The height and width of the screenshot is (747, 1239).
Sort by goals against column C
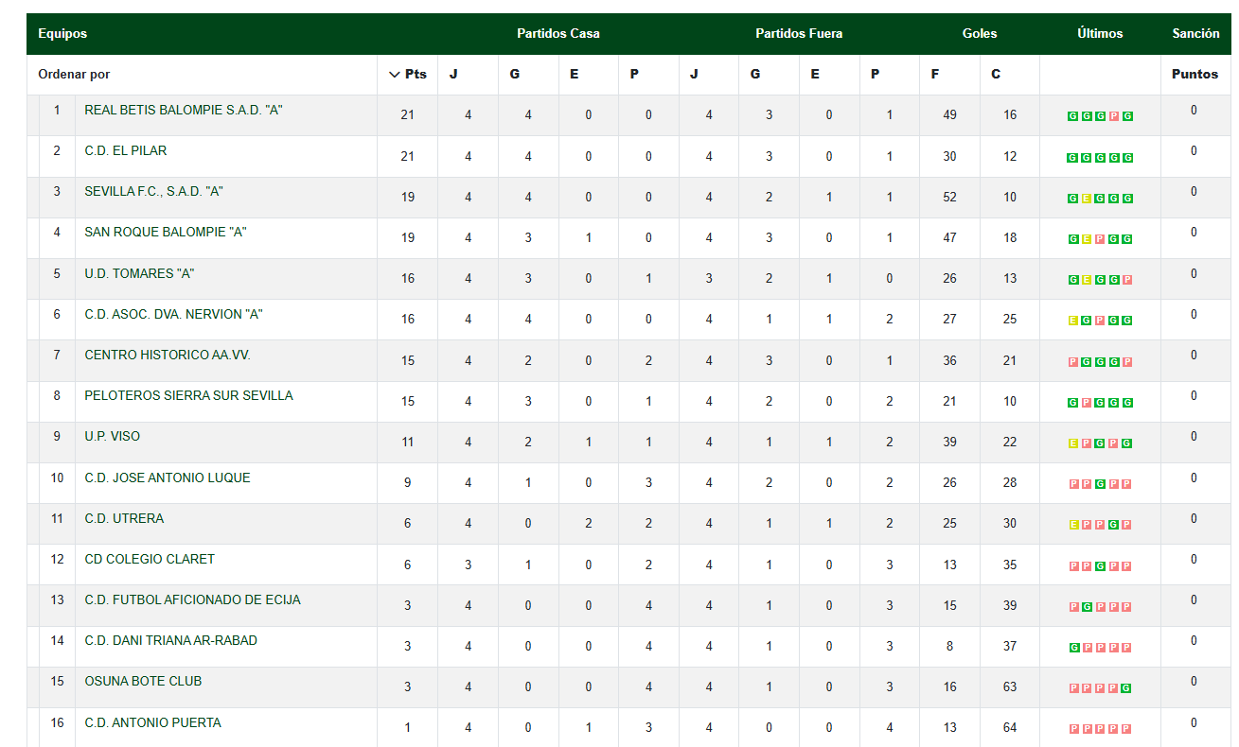pos(996,74)
